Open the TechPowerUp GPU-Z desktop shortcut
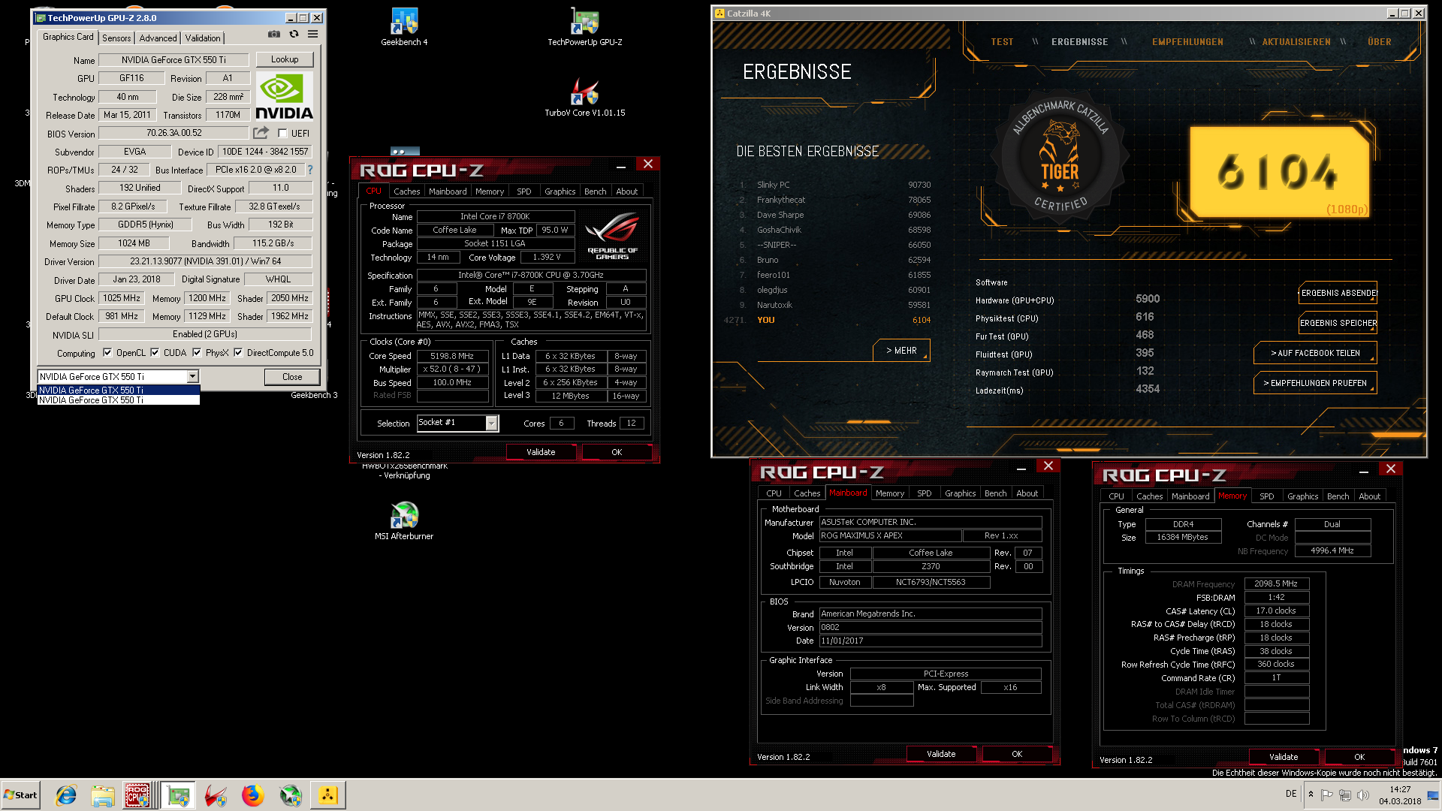 tap(584, 28)
